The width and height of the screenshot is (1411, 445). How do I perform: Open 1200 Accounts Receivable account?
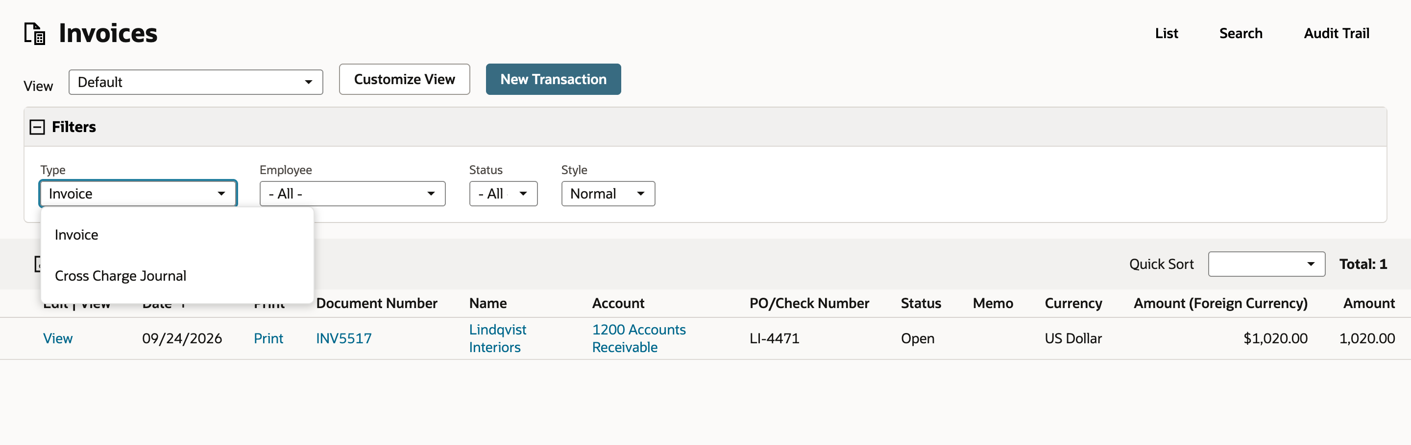tap(639, 338)
